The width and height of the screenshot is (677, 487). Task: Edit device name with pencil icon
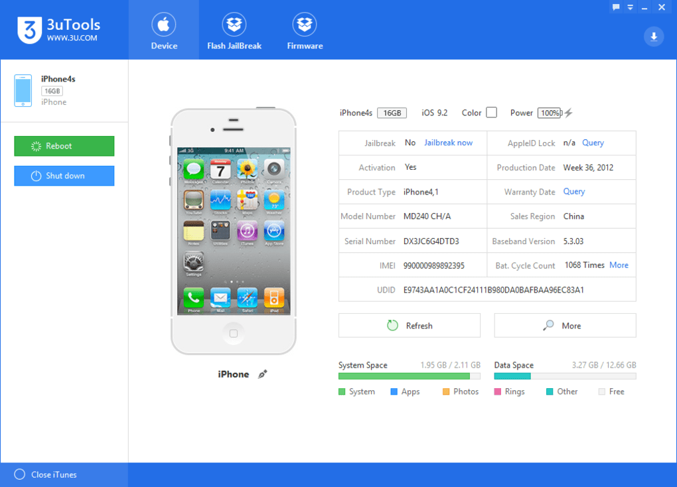(263, 374)
